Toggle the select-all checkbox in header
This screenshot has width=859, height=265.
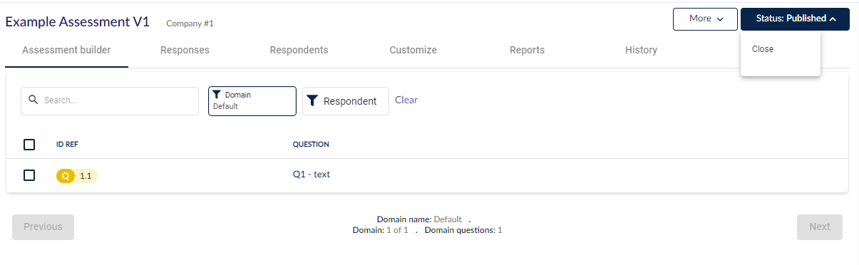coord(29,145)
